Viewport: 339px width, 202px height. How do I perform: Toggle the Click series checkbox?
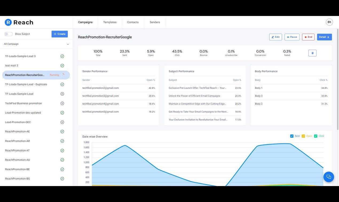[x=316, y=136]
